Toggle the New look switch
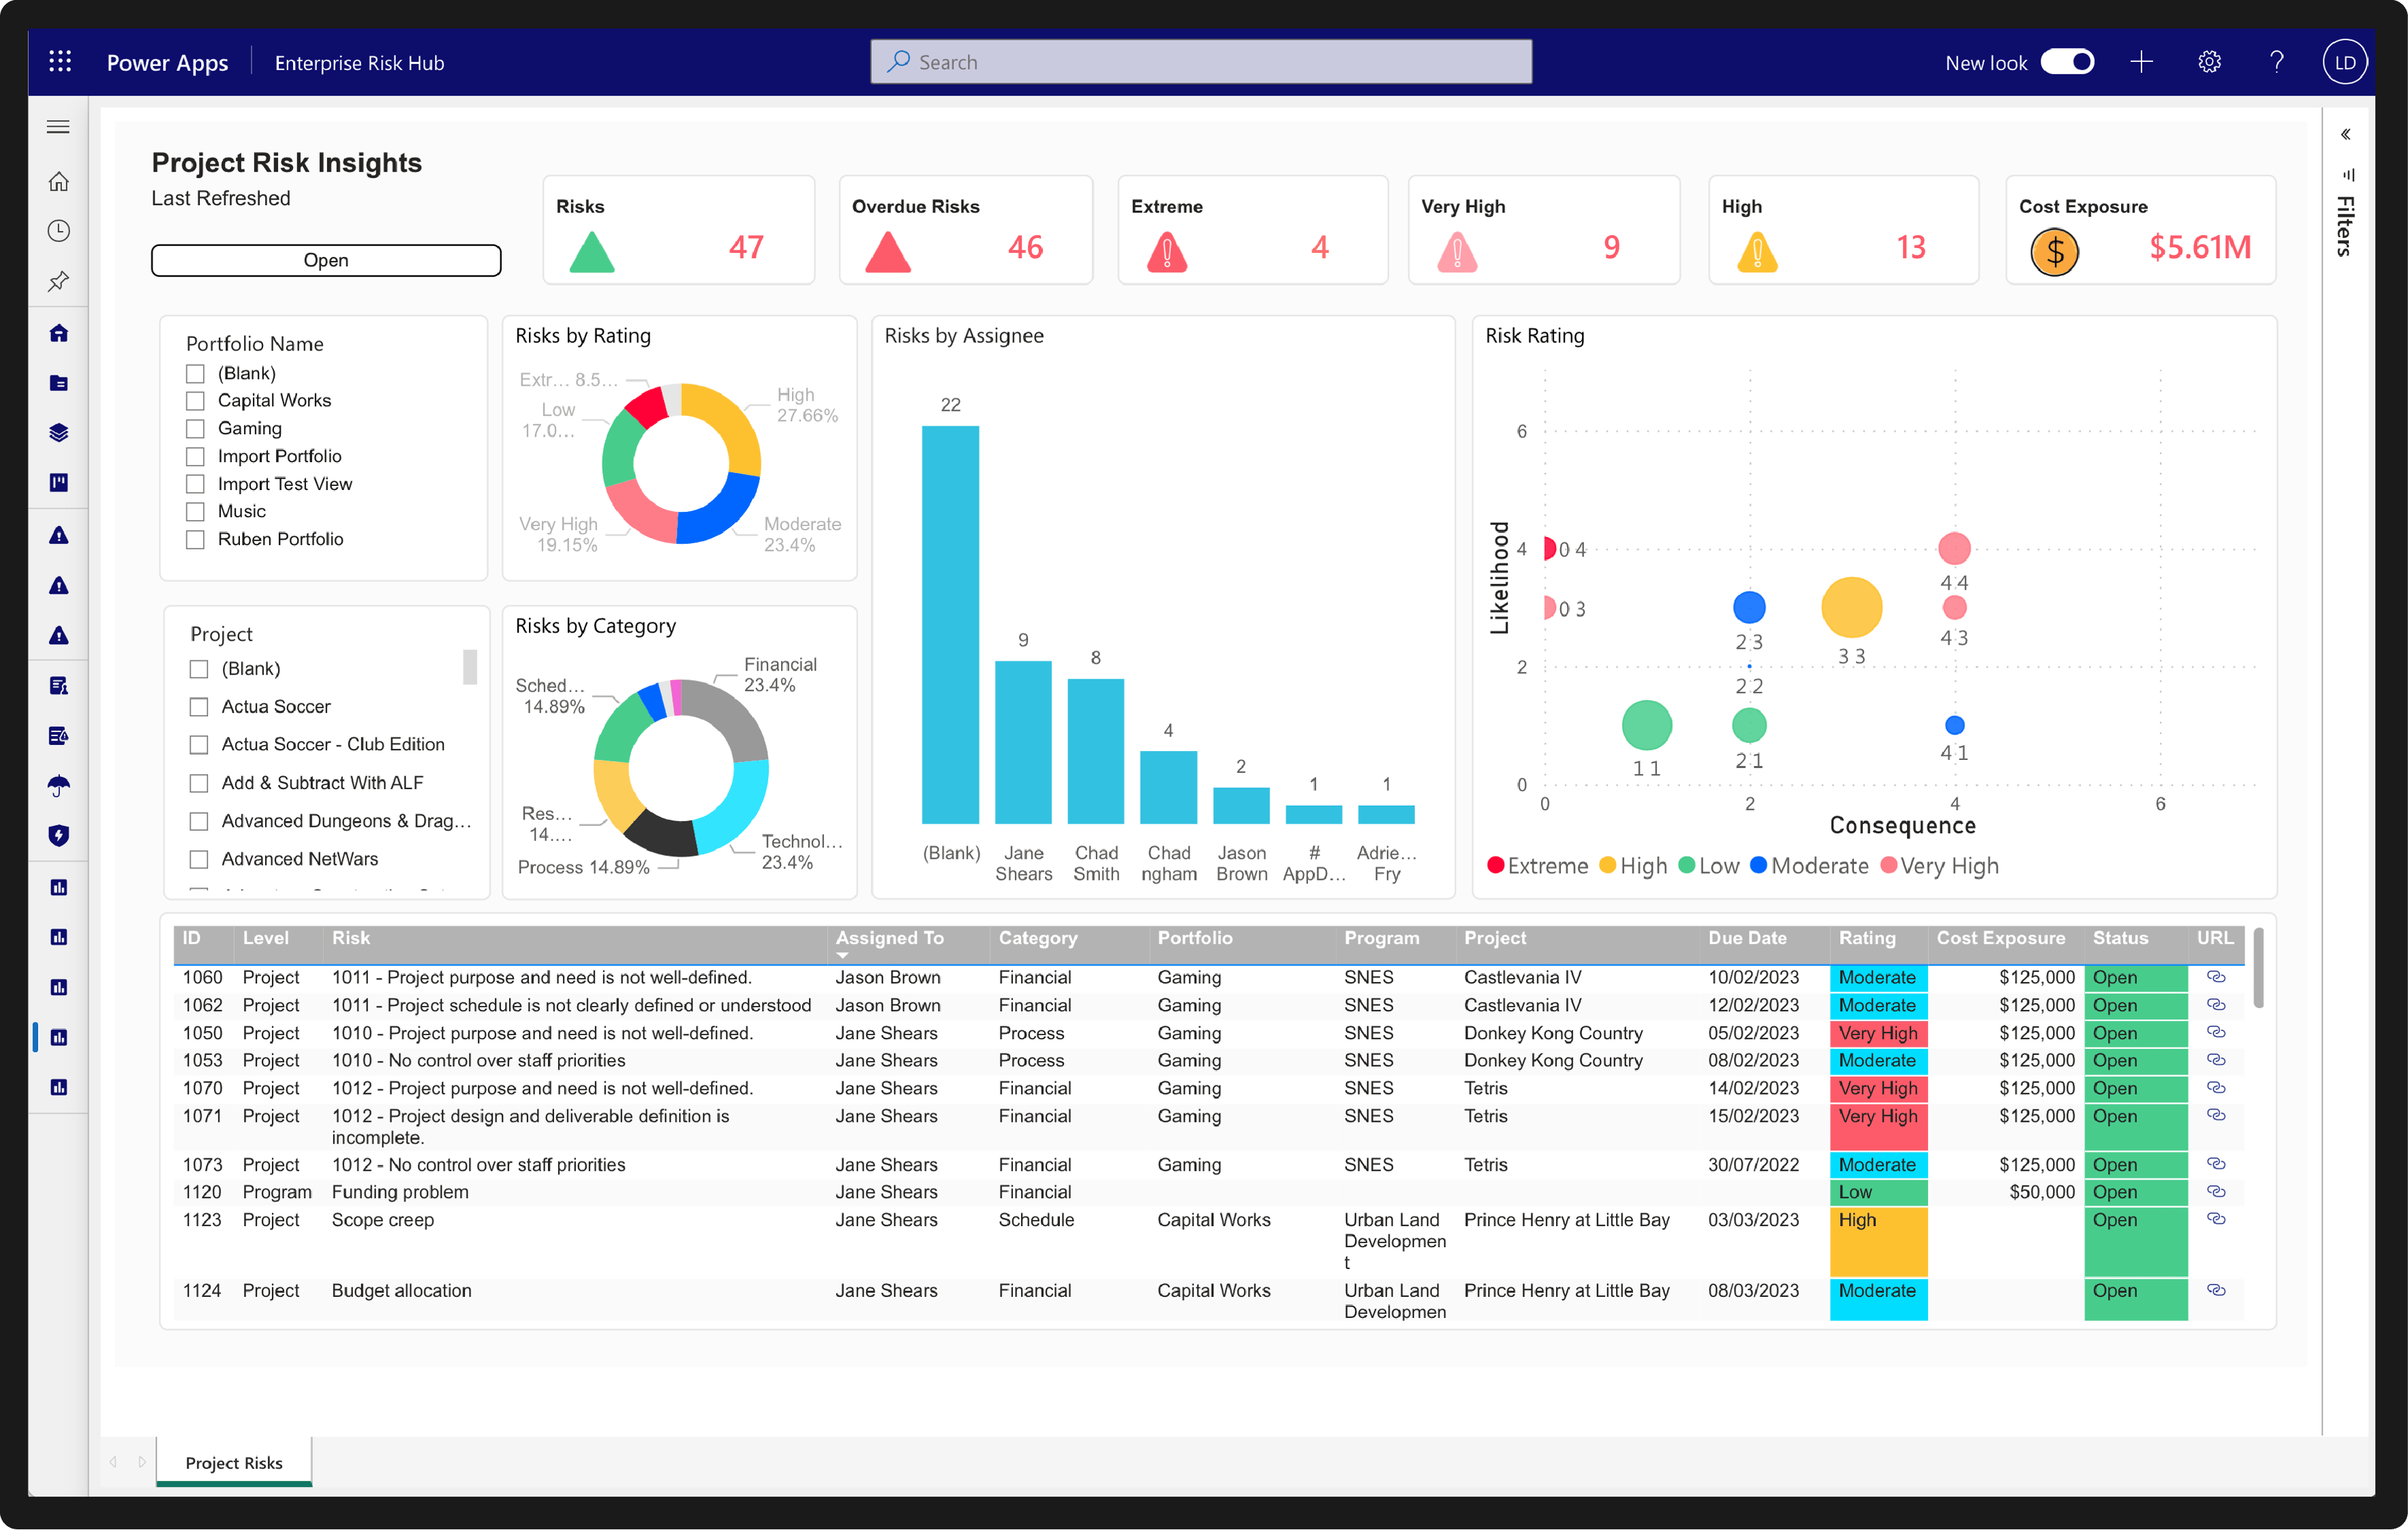The height and width of the screenshot is (1530, 2408). [x=2067, y=62]
